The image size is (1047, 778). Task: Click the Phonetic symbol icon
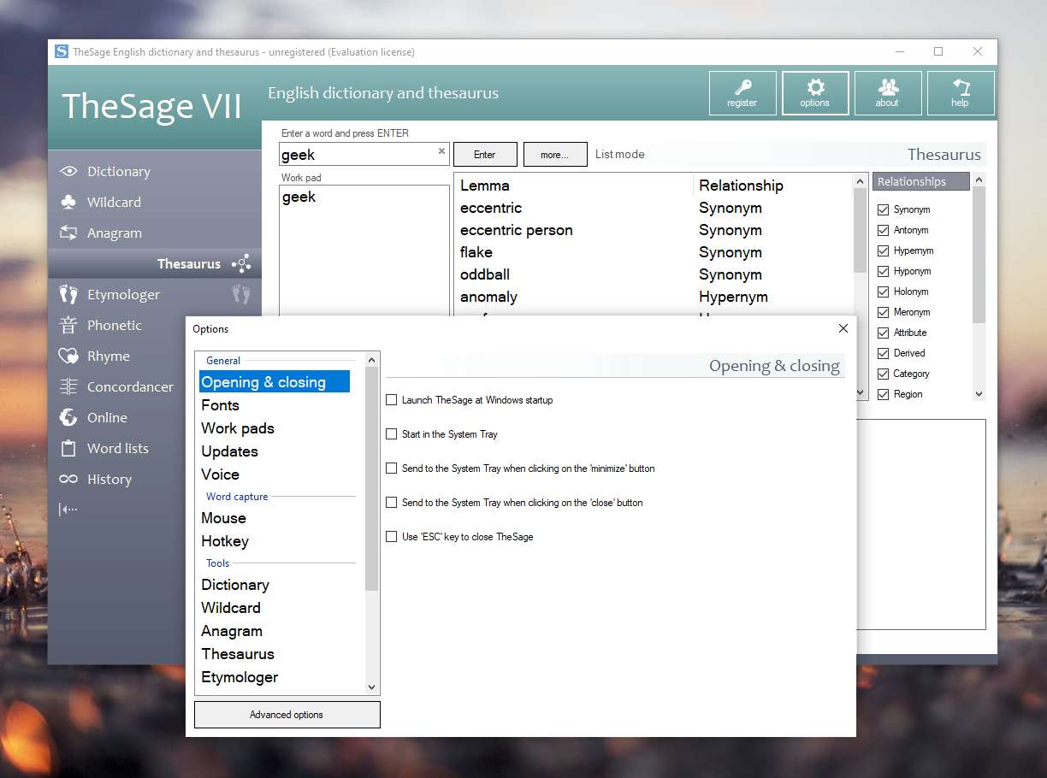(x=68, y=326)
